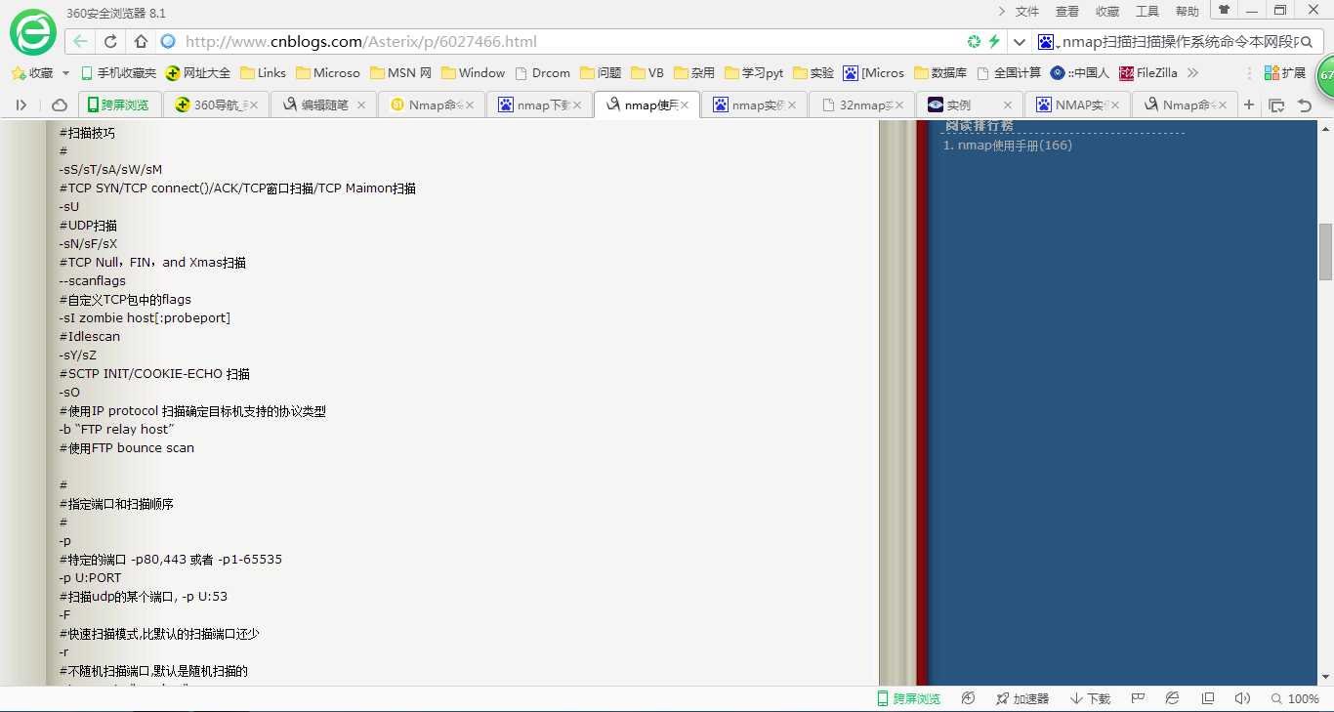The height and width of the screenshot is (712, 1334).
Task: Open the 帮助 menu
Action: [x=1188, y=12]
